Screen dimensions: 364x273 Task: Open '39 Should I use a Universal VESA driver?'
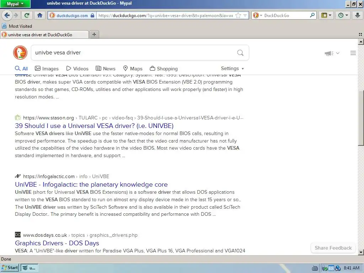tap(94, 125)
